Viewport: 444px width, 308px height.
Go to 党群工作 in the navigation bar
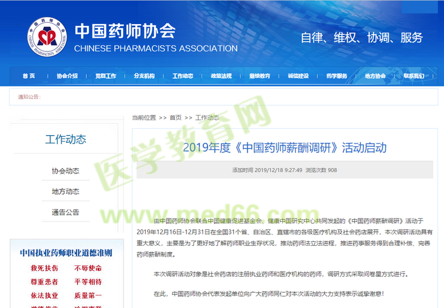point(105,76)
